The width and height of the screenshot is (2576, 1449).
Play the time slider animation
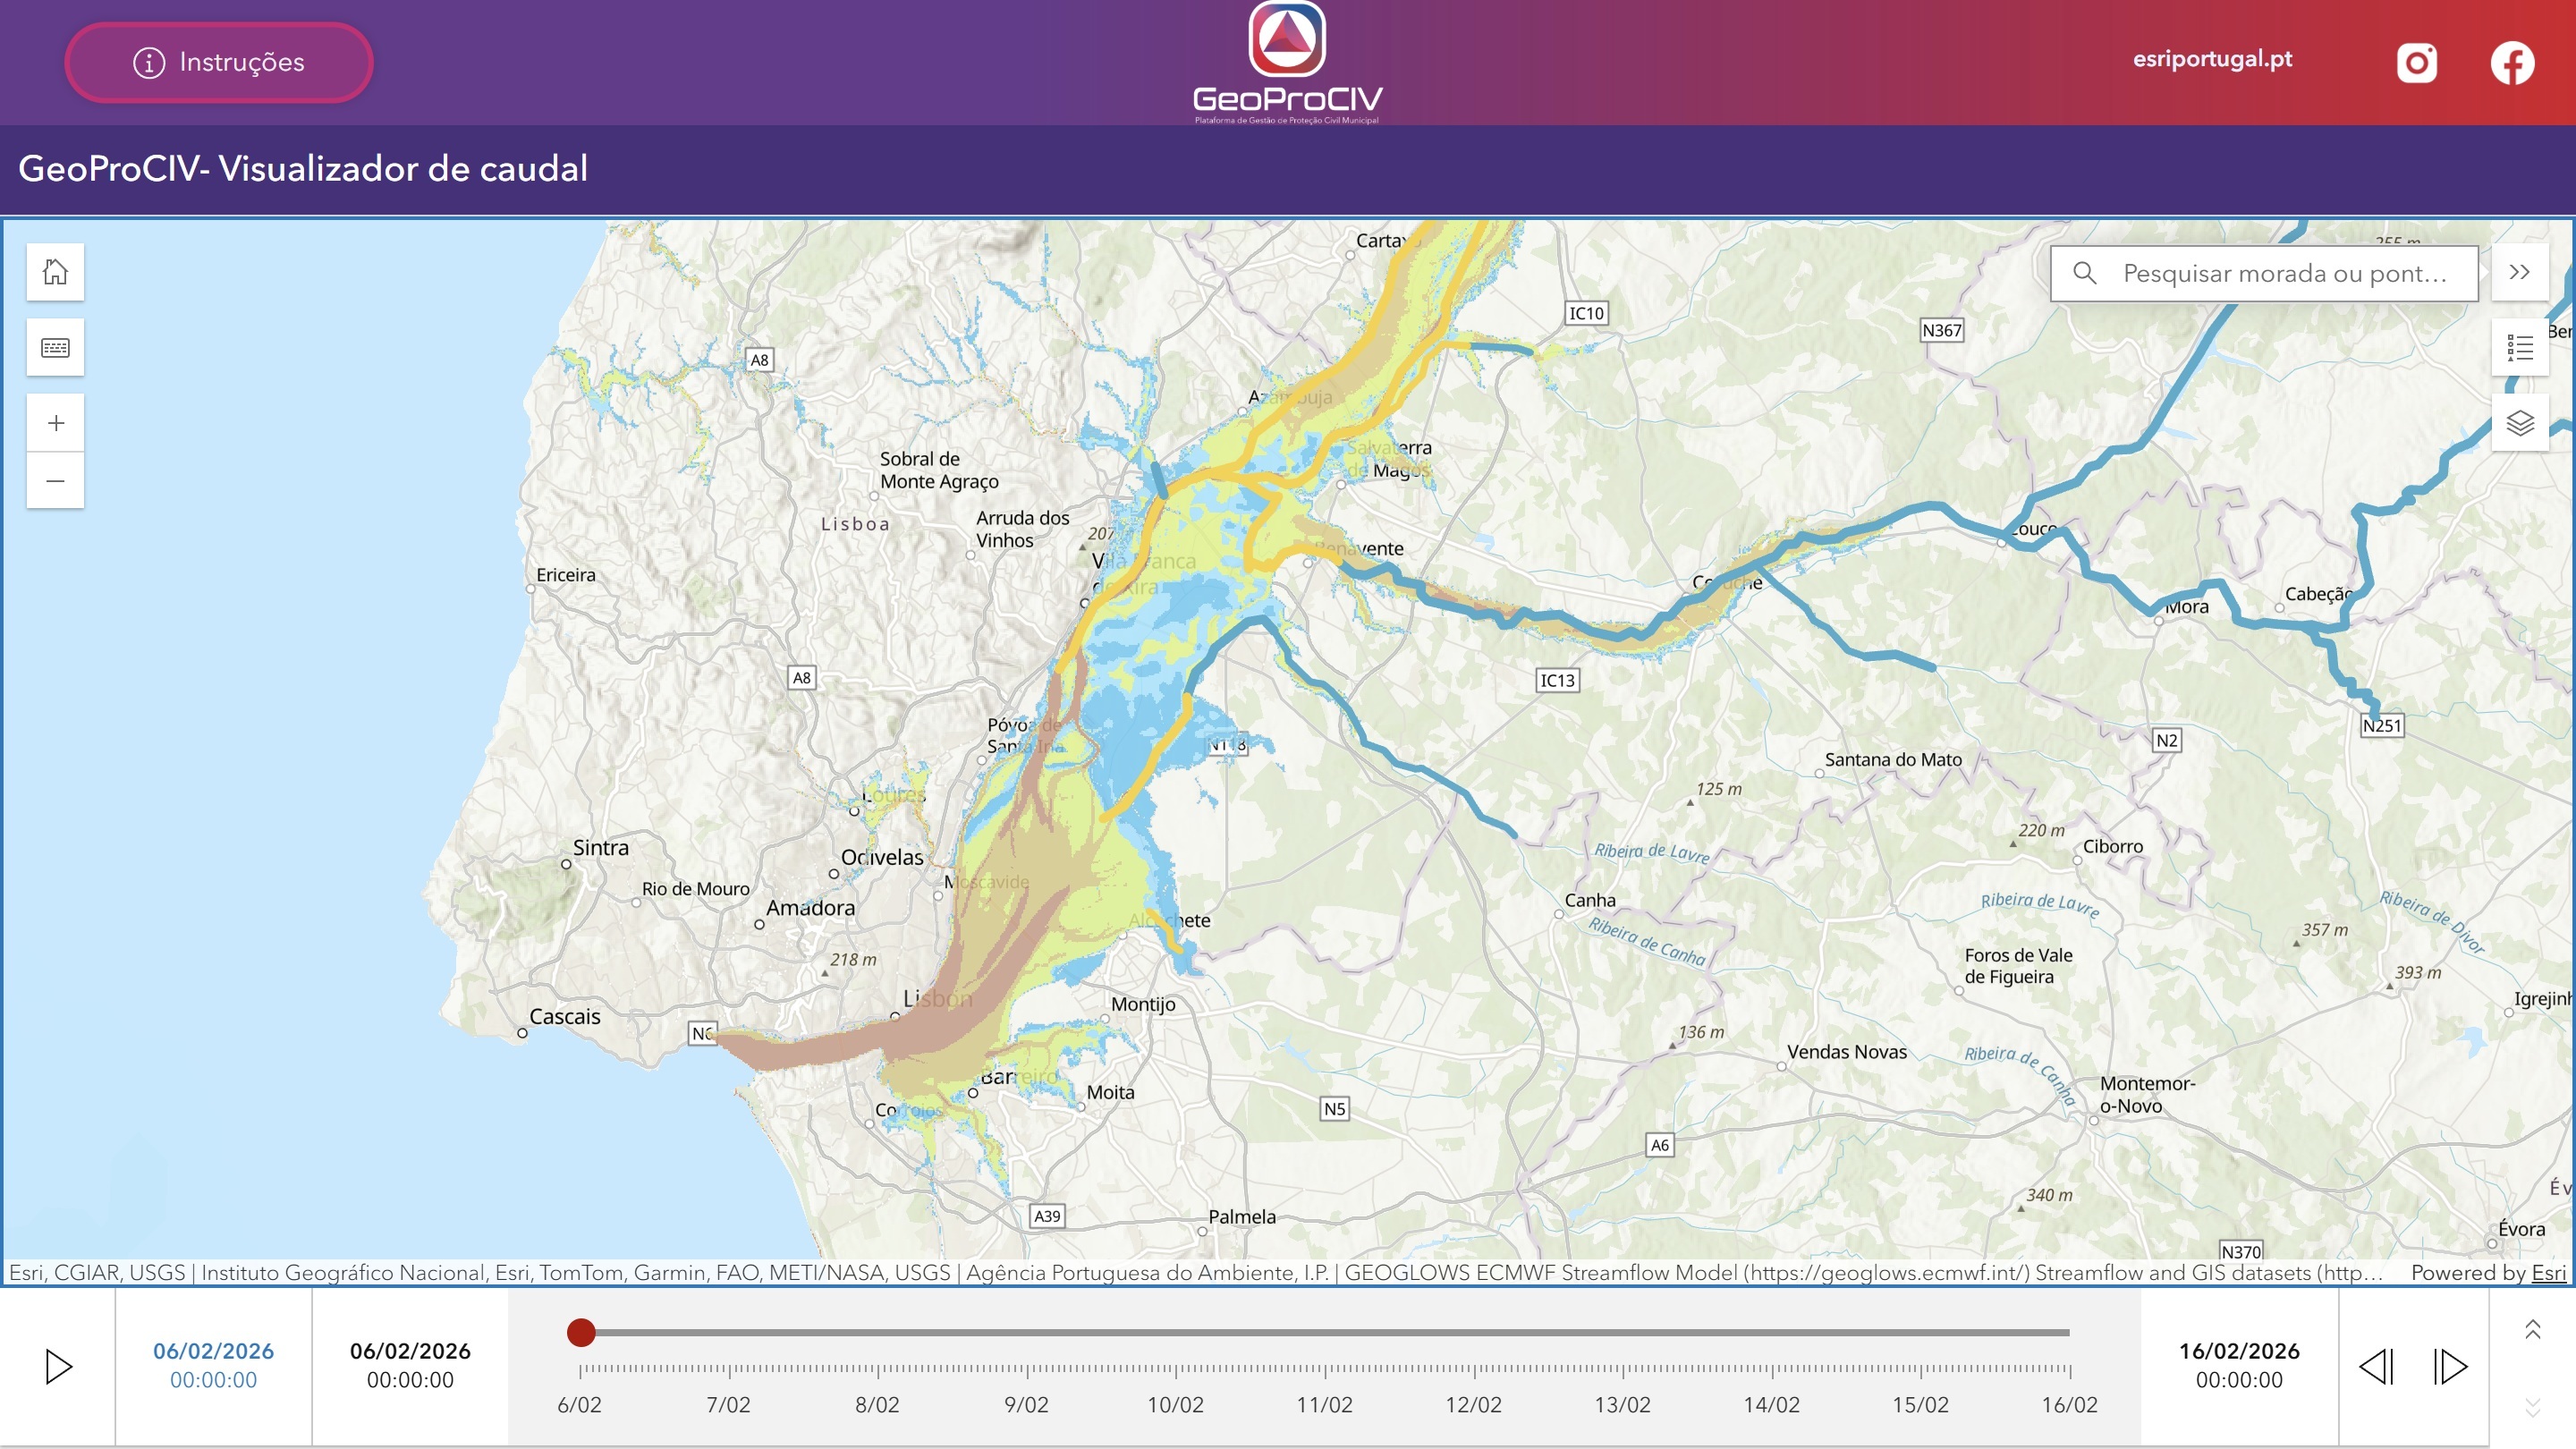click(x=59, y=1366)
